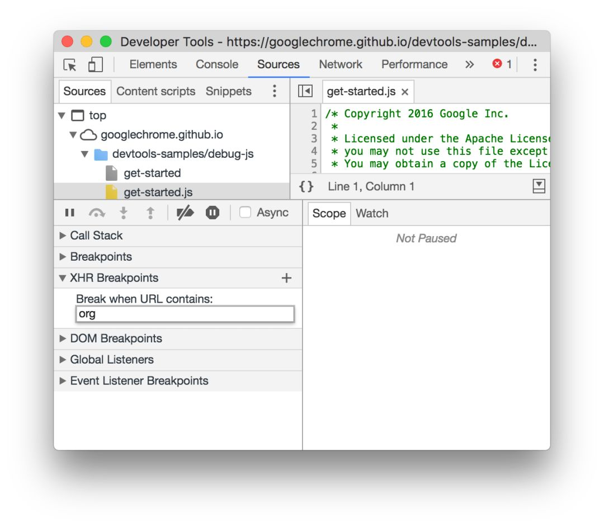Click the show-drawer icon beside Line 1, Column 1

(x=539, y=186)
